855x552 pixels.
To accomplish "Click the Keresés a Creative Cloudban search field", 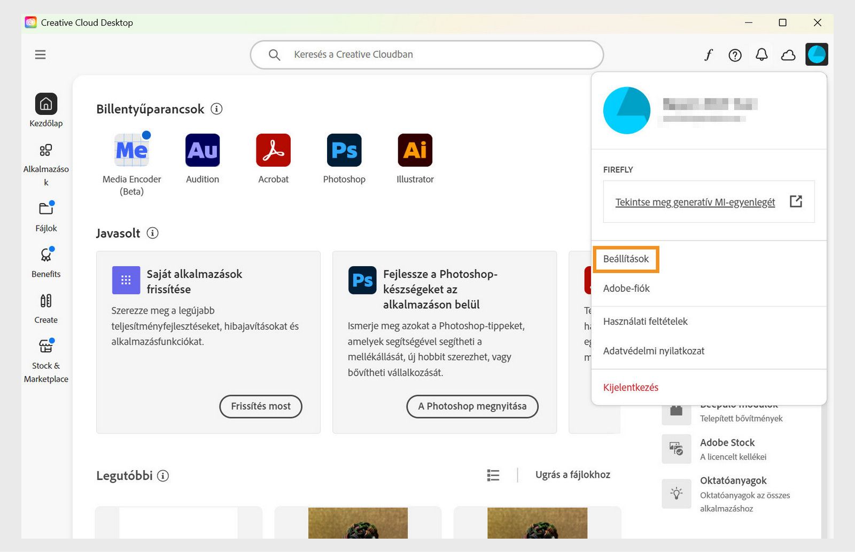I will (426, 54).
